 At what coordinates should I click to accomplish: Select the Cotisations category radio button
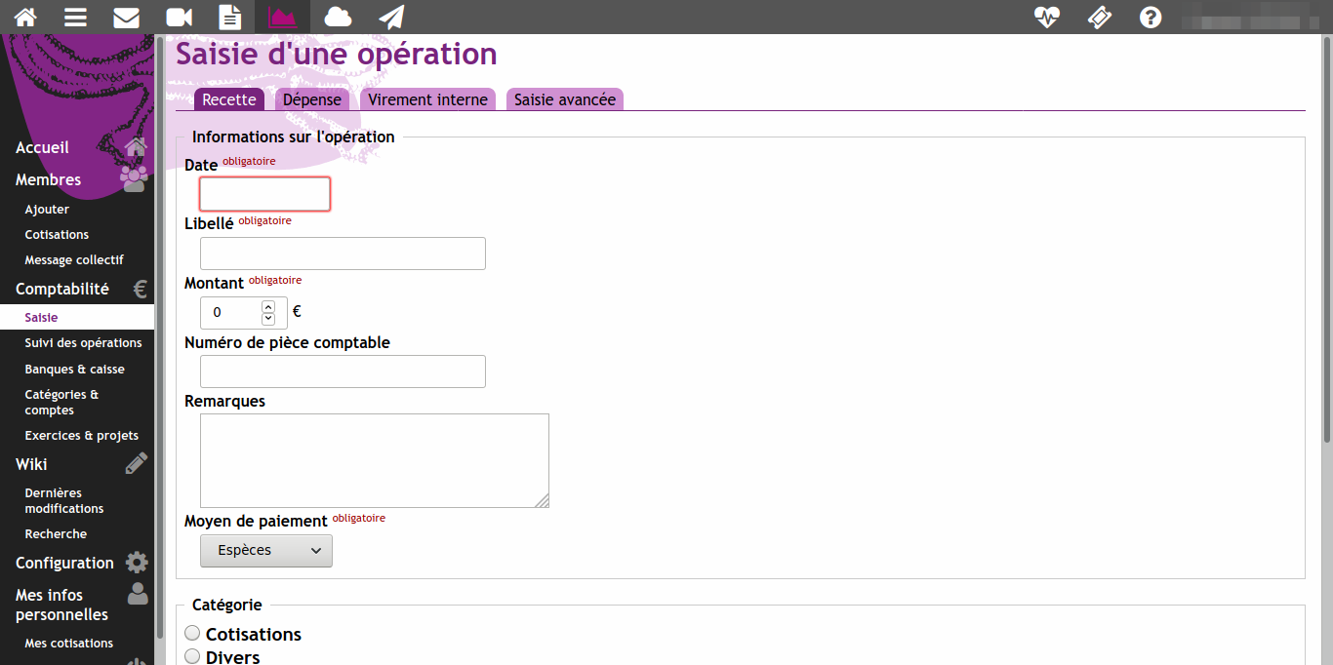click(x=192, y=634)
